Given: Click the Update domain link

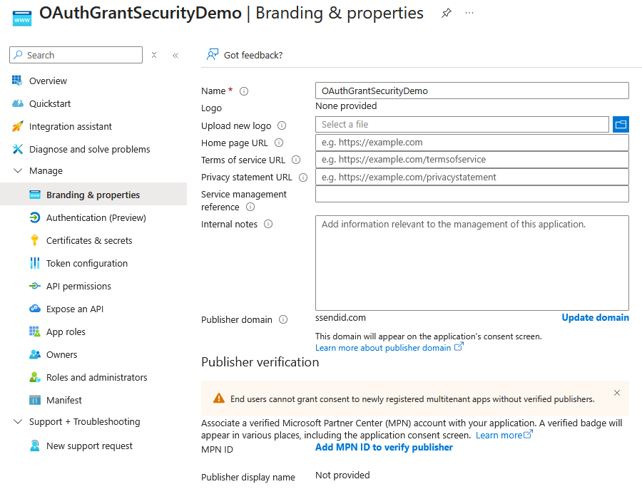Looking at the screenshot, I should 595,318.
